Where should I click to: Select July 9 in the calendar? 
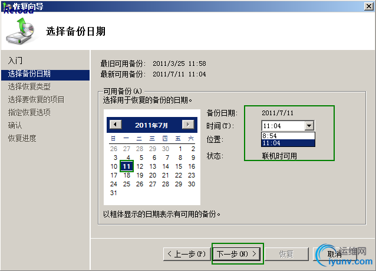coord(193,158)
